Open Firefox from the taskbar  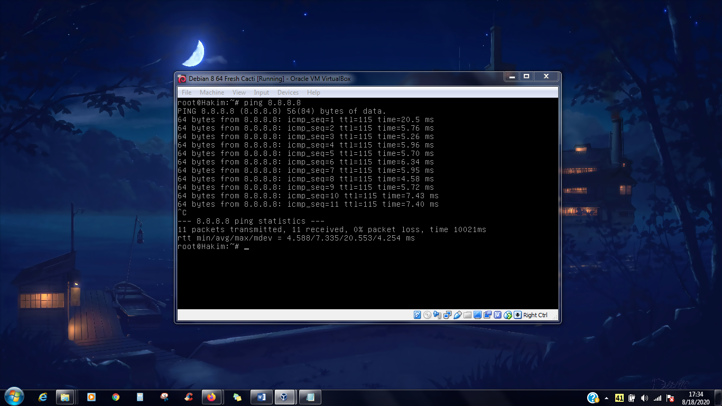pos(211,397)
